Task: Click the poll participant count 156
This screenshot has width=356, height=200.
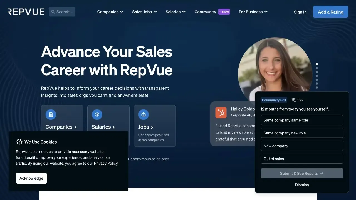Action: [300, 100]
